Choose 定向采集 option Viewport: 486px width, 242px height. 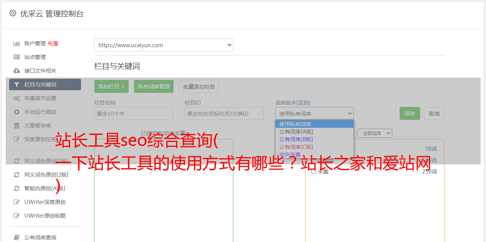coord(314,154)
